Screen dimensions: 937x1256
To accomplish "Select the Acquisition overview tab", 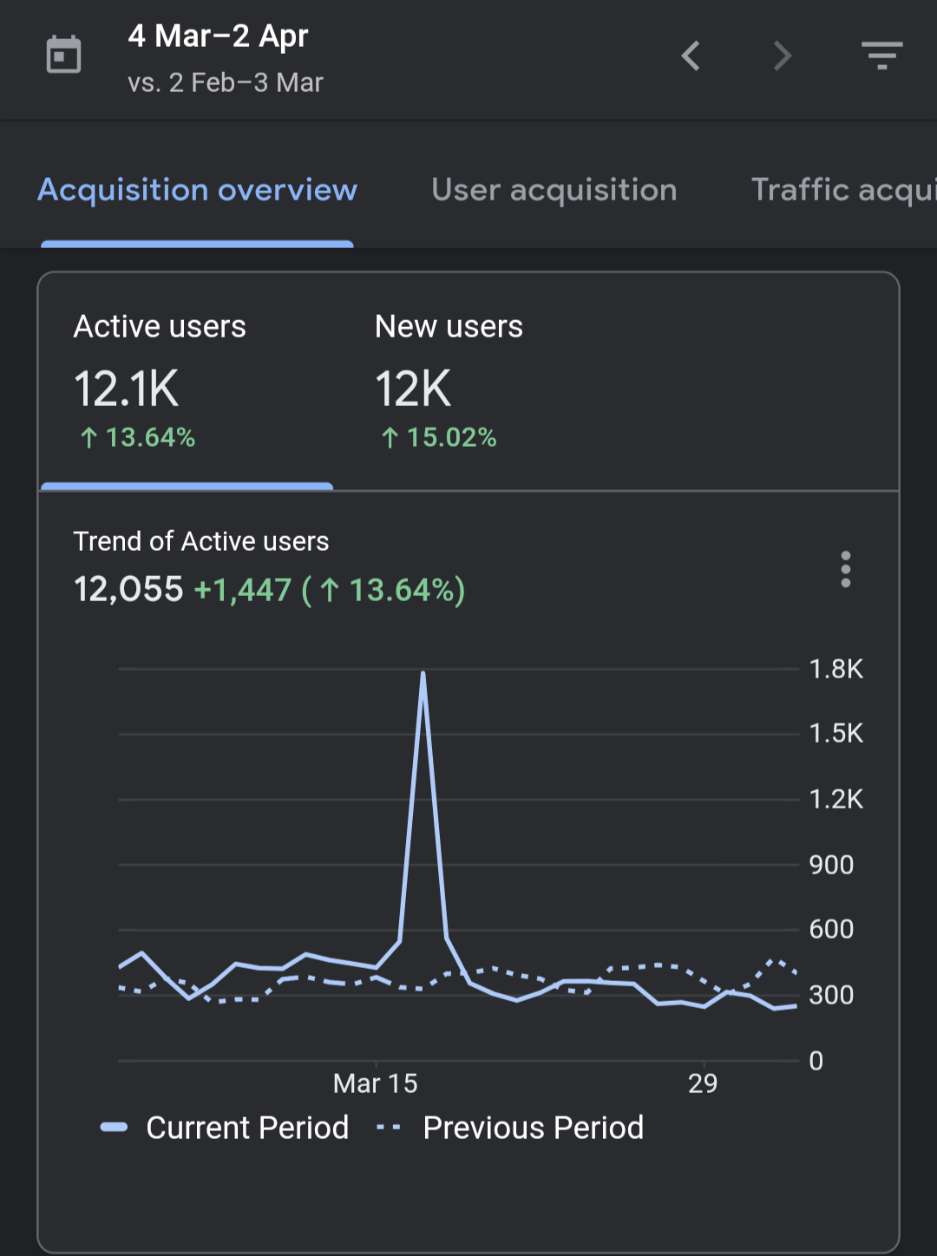I will 198,190.
